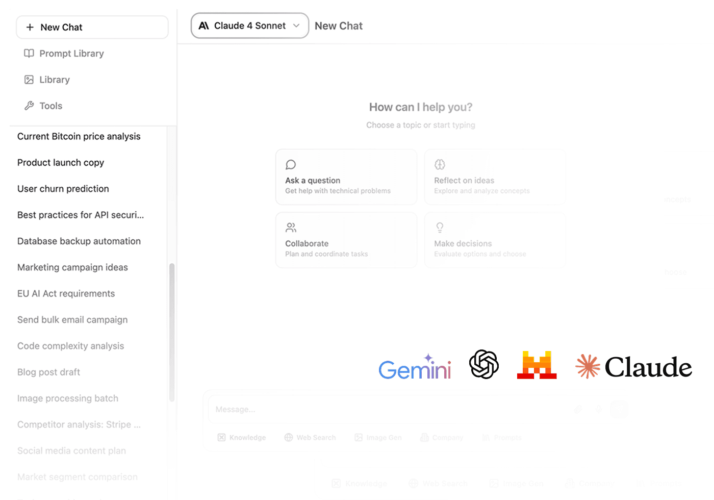Select the Database backup automation chat
This screenshot has width=714, height=500.
[79, 241]
